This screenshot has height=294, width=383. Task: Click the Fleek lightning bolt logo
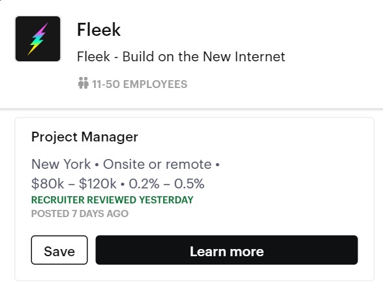point(38,39)
